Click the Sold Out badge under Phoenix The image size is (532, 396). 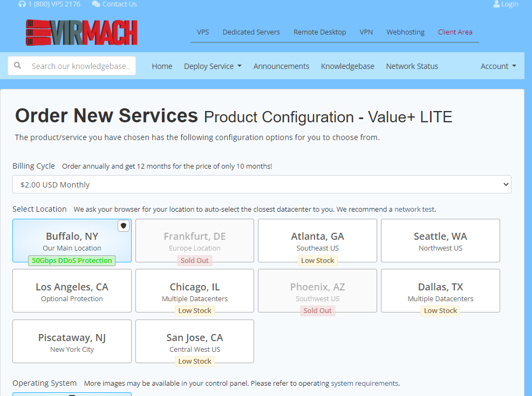point(318,311)
